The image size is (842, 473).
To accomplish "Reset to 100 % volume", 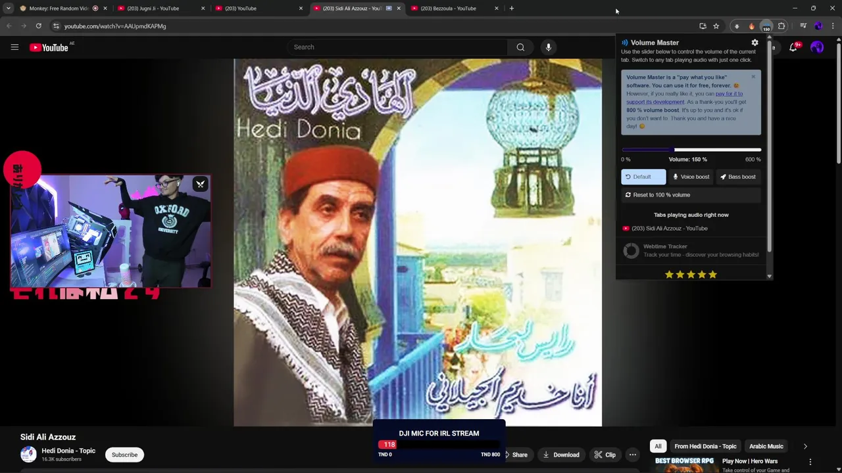I will [691, 195].
